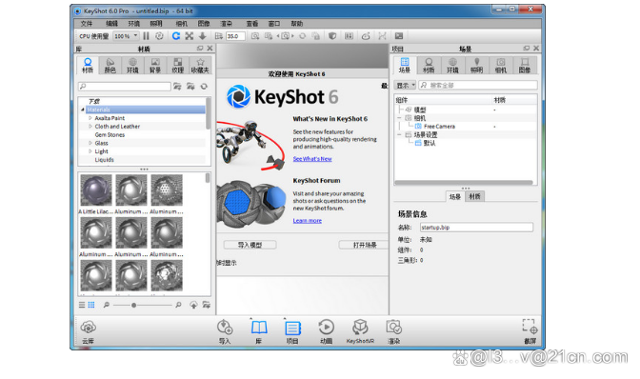
Task: Click the circular performance-mode icon after pause
Action: pyautogui.click(x=159, y=36)
